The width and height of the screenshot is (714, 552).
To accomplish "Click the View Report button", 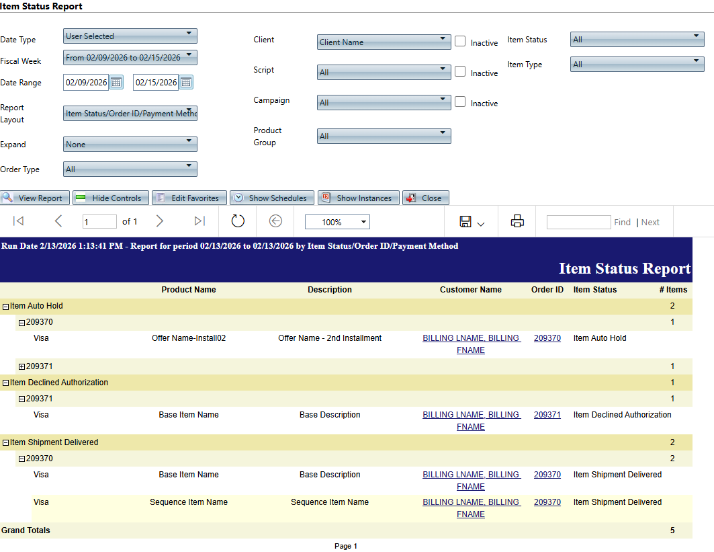I will click(x=34, y=198).
